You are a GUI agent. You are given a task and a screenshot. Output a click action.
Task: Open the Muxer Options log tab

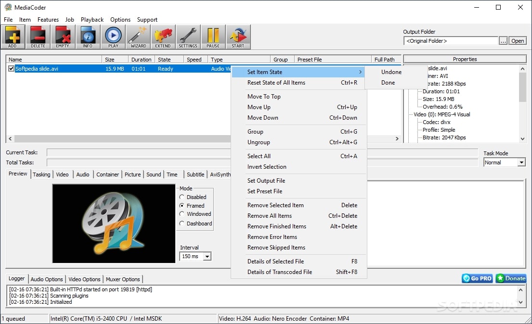point(123,279)
